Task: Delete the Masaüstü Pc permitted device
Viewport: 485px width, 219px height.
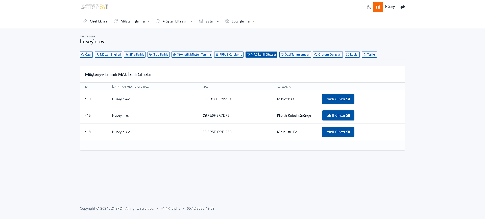Action: [x=338, y=132]
